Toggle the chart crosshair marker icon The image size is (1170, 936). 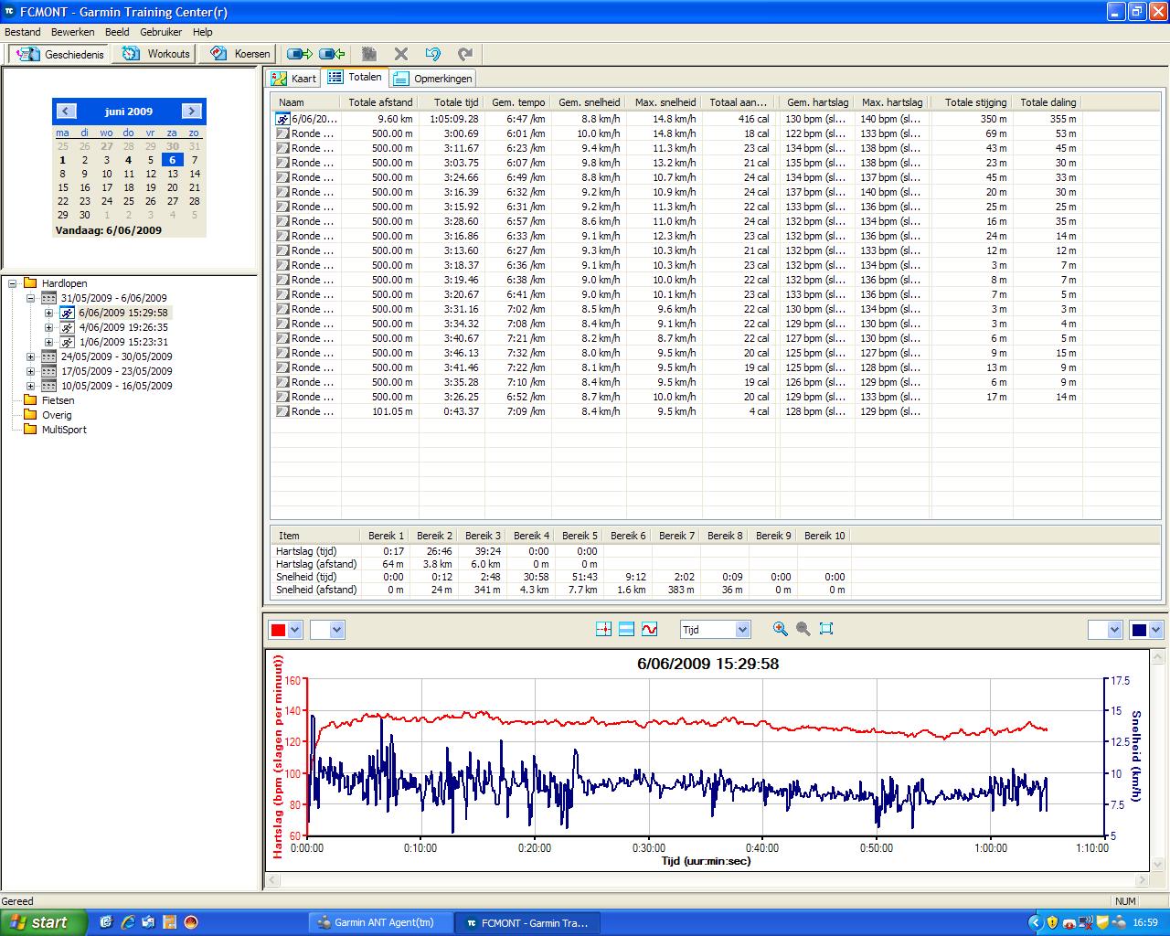click(603, 629)
